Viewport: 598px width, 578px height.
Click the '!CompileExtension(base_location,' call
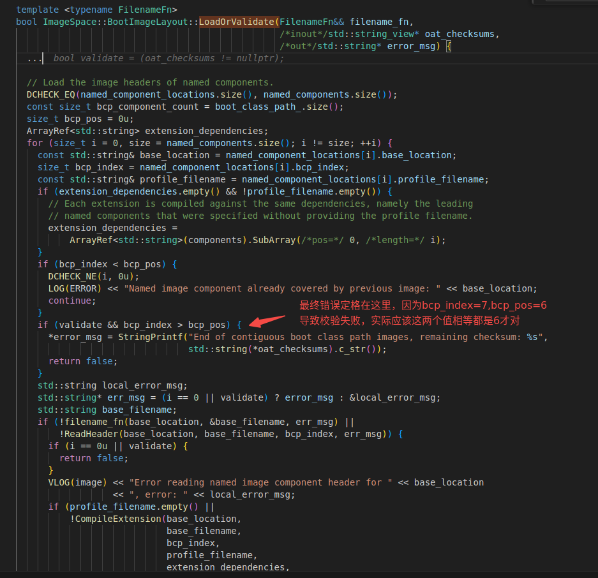[x=156, y=519]
